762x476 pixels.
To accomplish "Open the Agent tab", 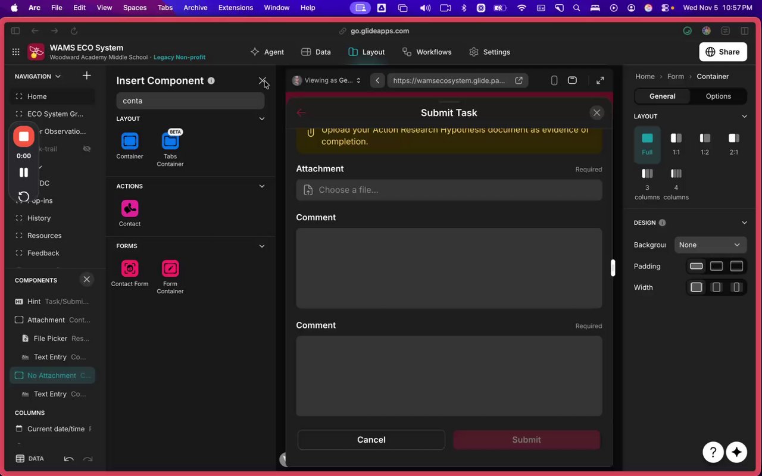I will pos(267,52).
